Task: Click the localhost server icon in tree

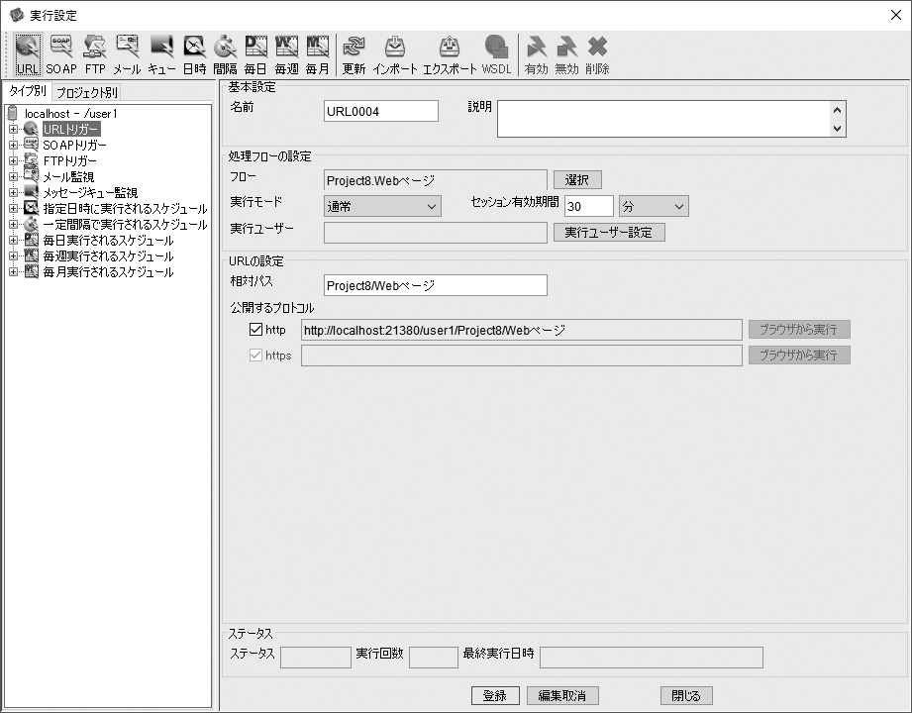Action: coord(12,113)
